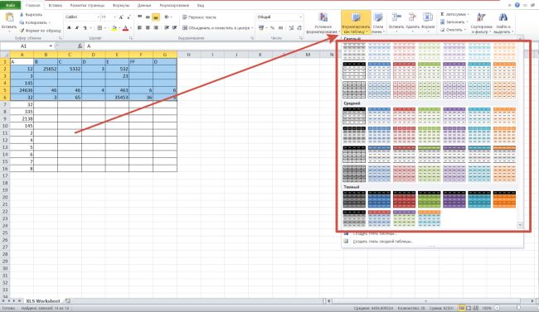Open Условное форматирование menu
Screen dimensions: 539x312
click(323, 22)
